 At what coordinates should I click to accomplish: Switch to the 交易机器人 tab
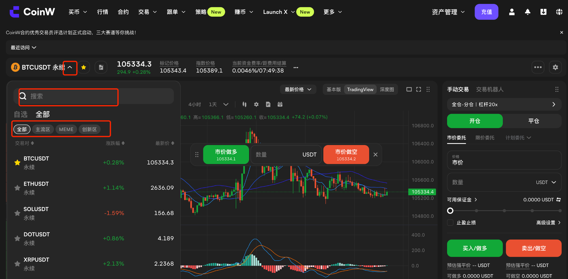coord(490,89)
